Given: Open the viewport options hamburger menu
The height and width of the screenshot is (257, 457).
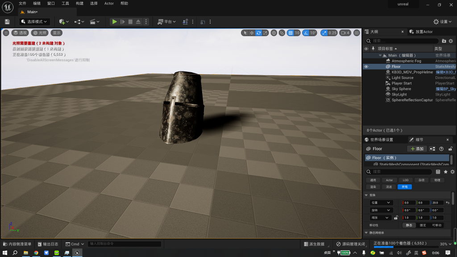Looking at the screenshot, I should (x=6, y=33).
